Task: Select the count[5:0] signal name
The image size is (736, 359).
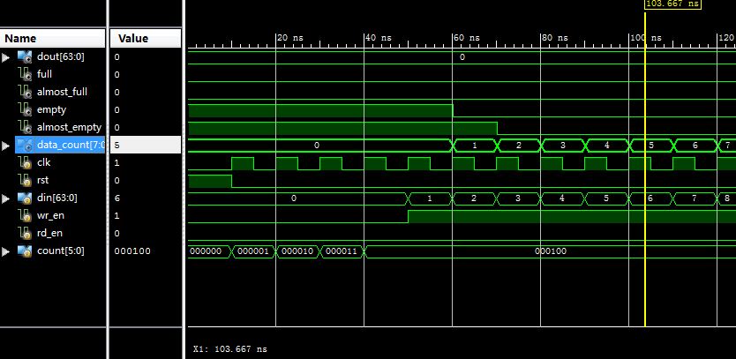Action: click(61, 251)
